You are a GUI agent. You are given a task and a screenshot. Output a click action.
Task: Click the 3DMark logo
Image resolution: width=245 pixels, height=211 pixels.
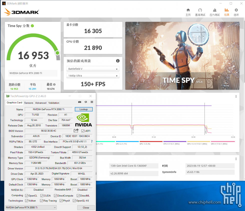[21, 12]
